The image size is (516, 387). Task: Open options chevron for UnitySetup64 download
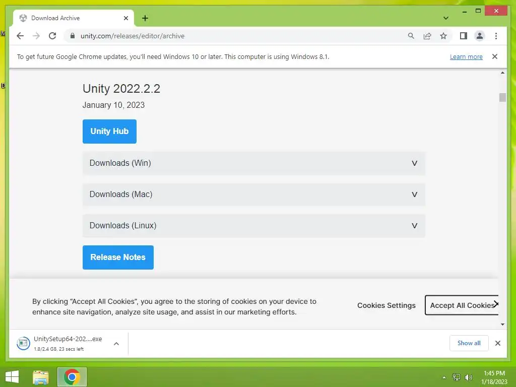click(x=116, y=344)
